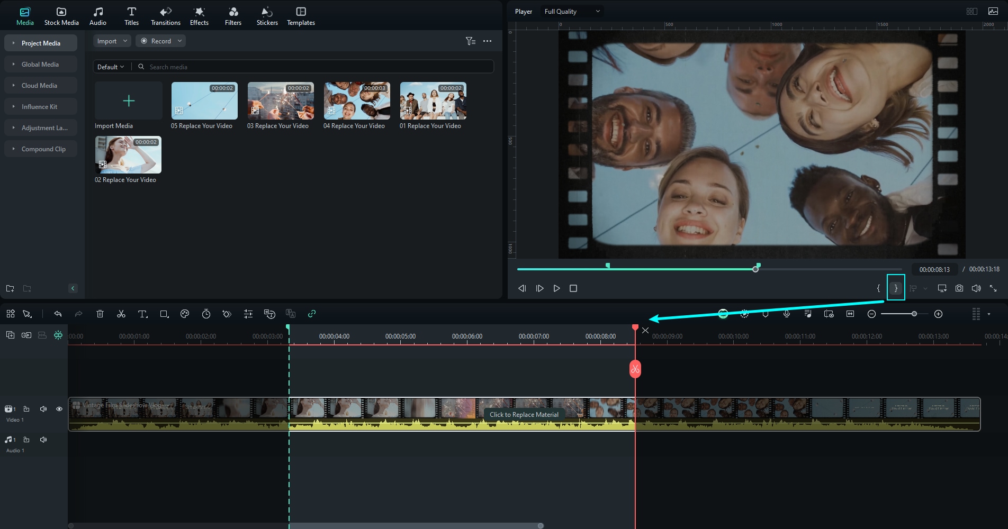Screen dimensions: 1008x529
Task: Play the preview video
Action: pyautogui.click(x=556, y=288)
